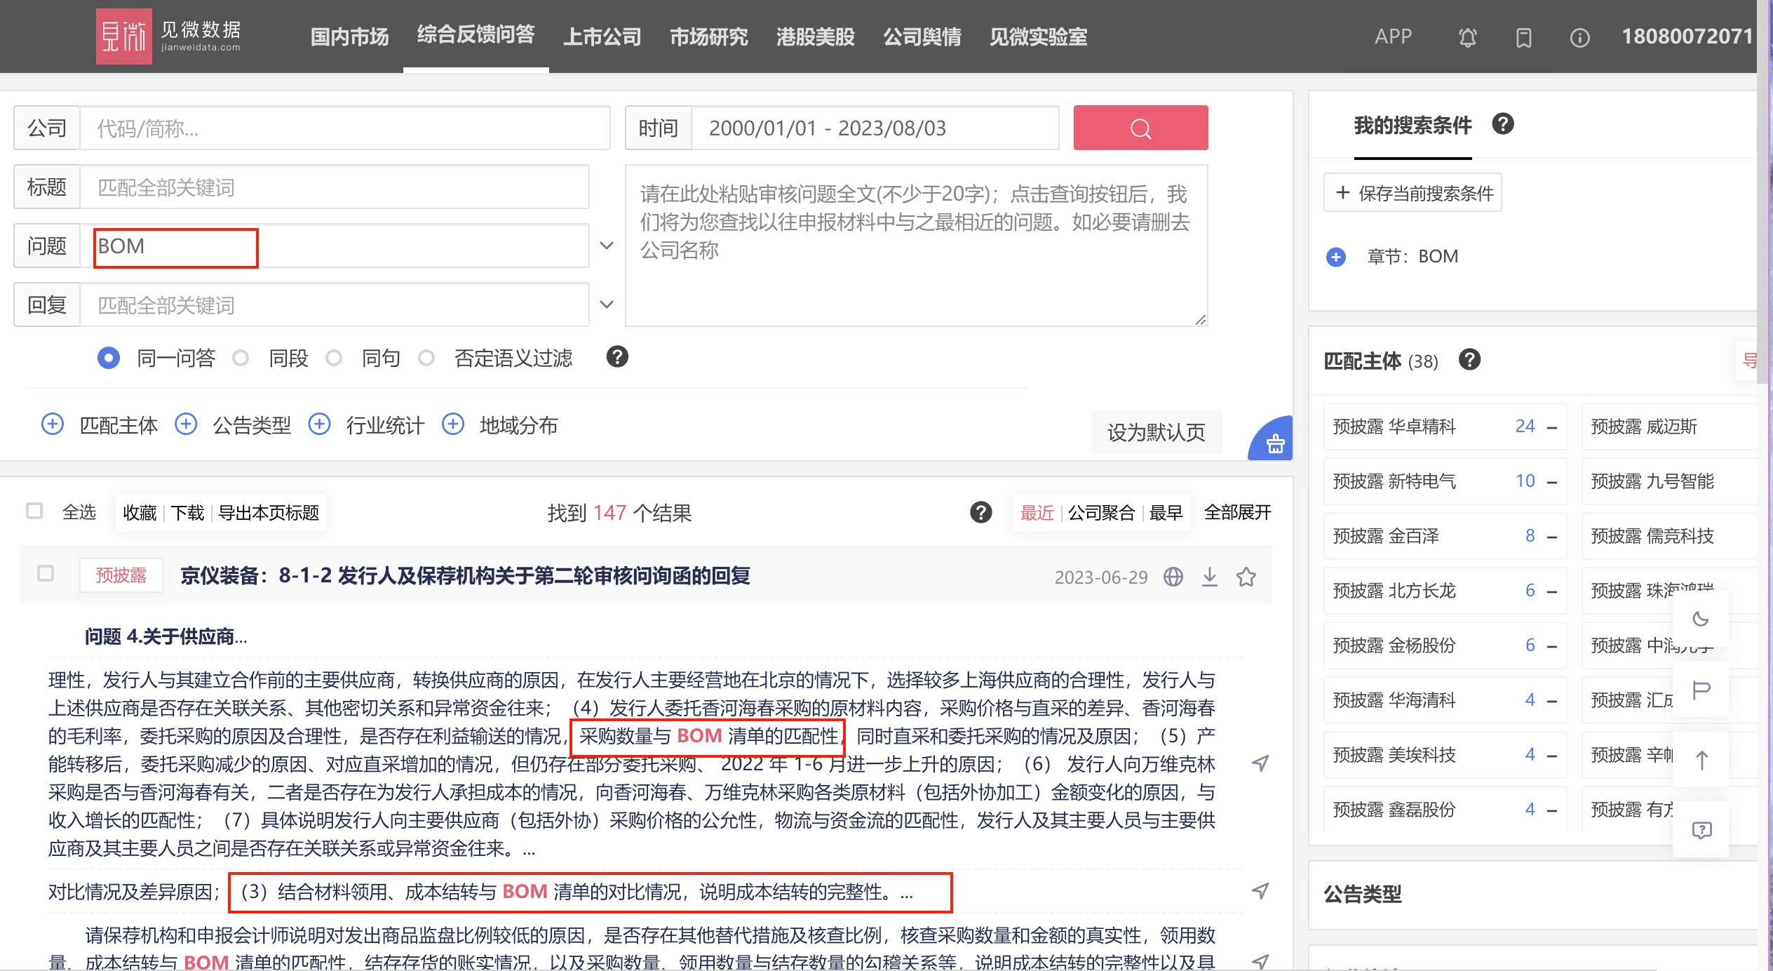Open the bookmark icon in header
1773x971 pixels.
pos(1523,37)
